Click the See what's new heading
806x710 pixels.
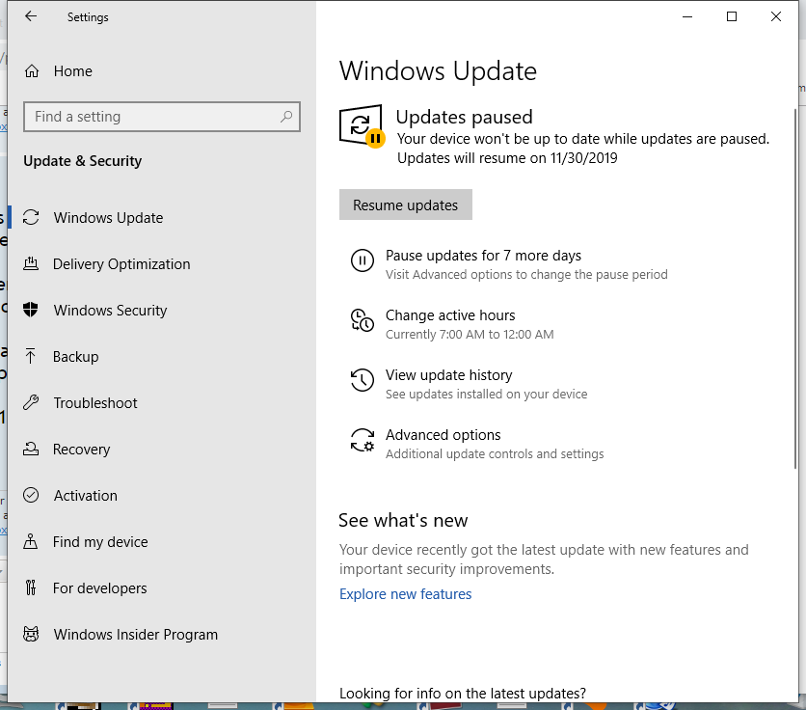[x=403, y=520]
